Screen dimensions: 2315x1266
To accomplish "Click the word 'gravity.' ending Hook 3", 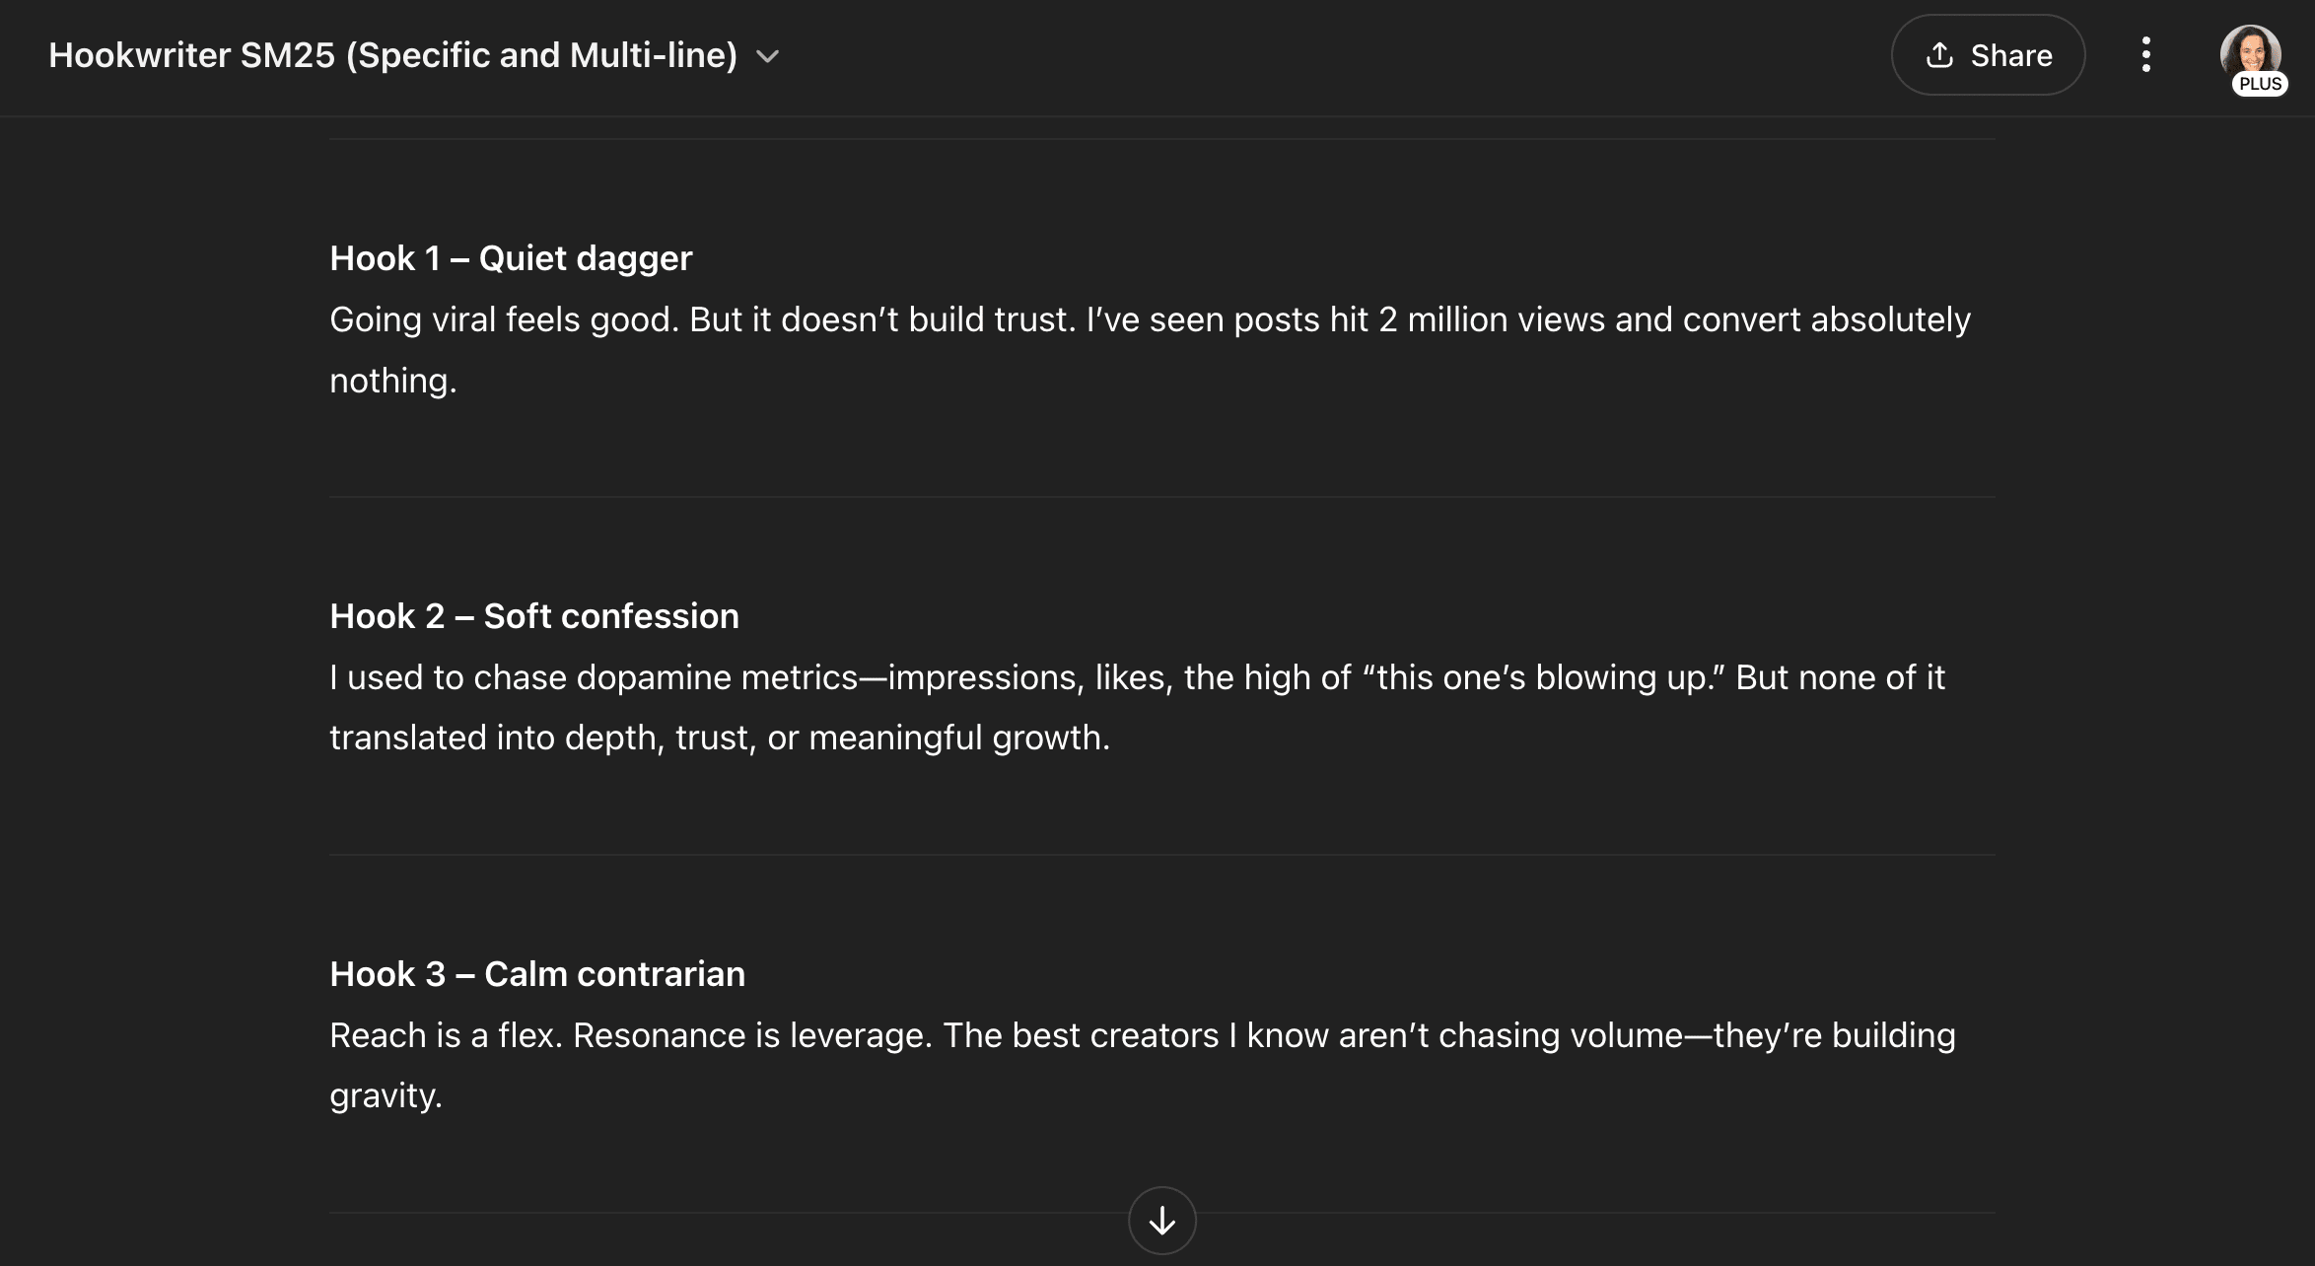I will [x=386, y=1095].
